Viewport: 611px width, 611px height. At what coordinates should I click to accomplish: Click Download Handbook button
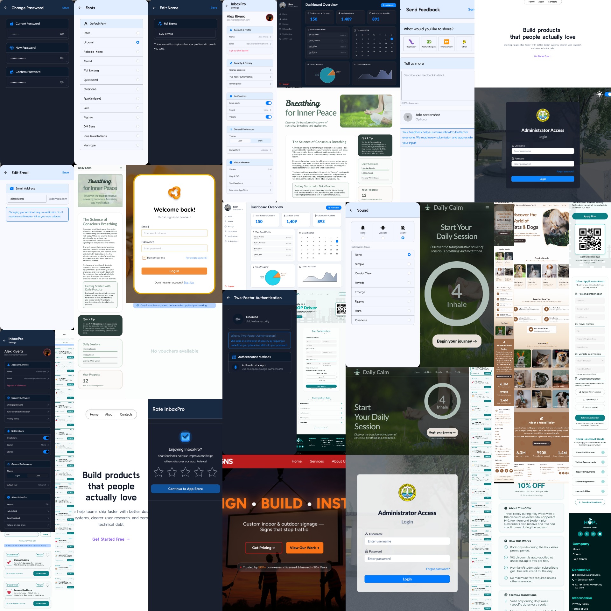590,502
